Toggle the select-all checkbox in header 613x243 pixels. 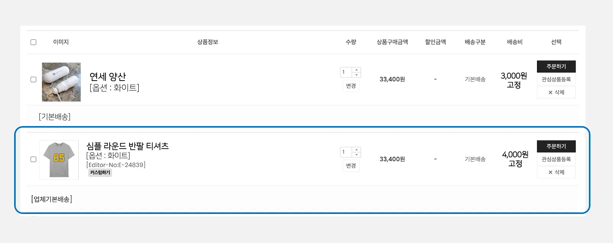click(x=34, y=42)
